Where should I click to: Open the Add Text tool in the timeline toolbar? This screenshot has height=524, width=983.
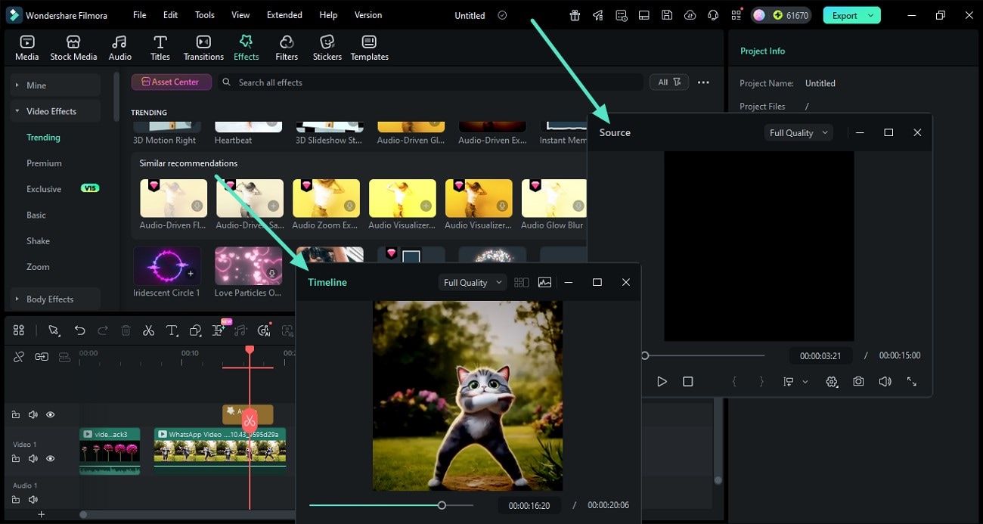coord(172,330)
